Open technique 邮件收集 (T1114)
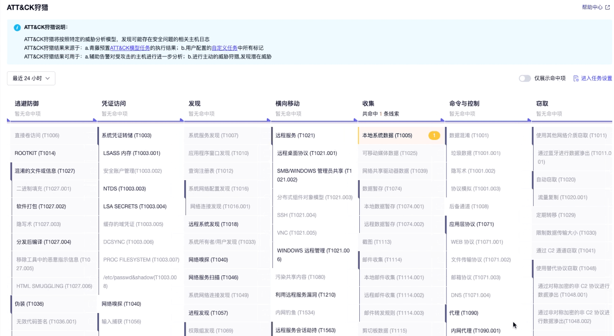Image resolution: width=614 pixels, height=336 pixels. (382, 260)
